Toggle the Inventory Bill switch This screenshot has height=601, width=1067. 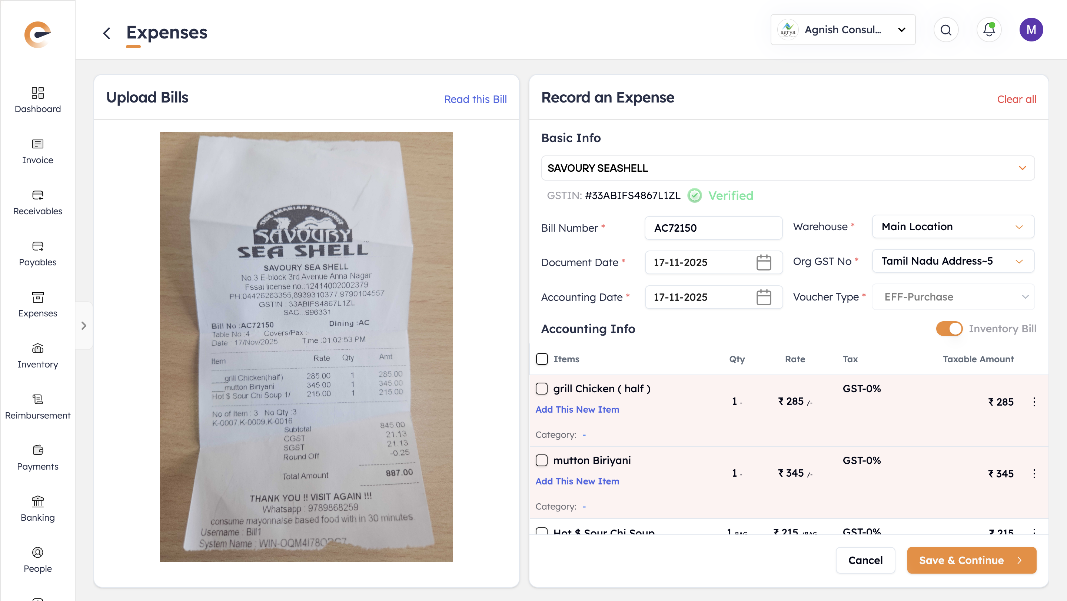(x=949, y=329)
